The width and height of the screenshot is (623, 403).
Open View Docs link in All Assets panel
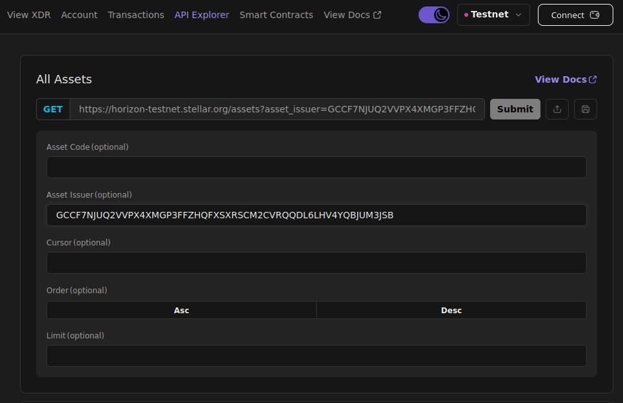click(x=565, y=79)
